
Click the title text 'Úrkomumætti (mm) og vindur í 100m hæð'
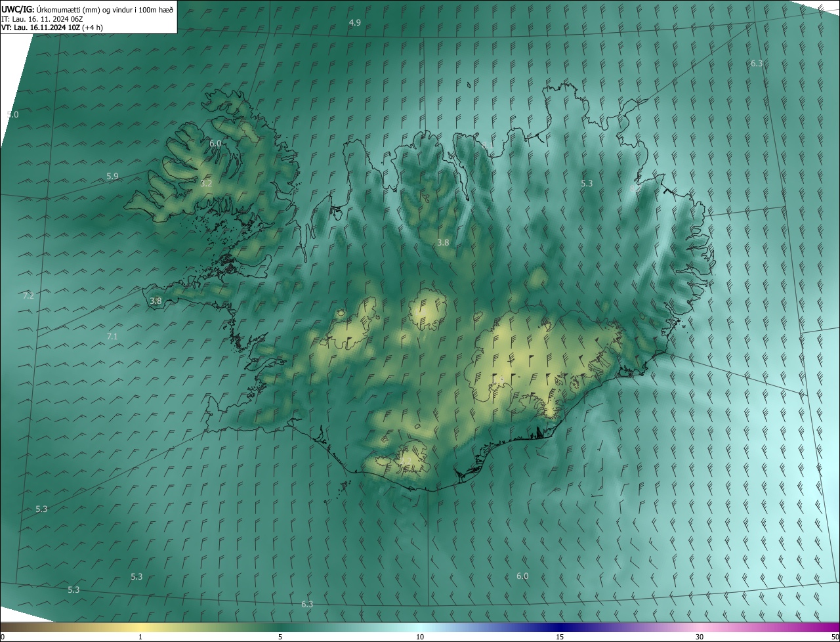coord(104,9)
